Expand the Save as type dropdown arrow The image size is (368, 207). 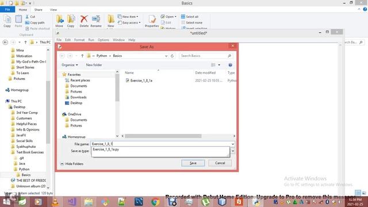pos(232,151)
